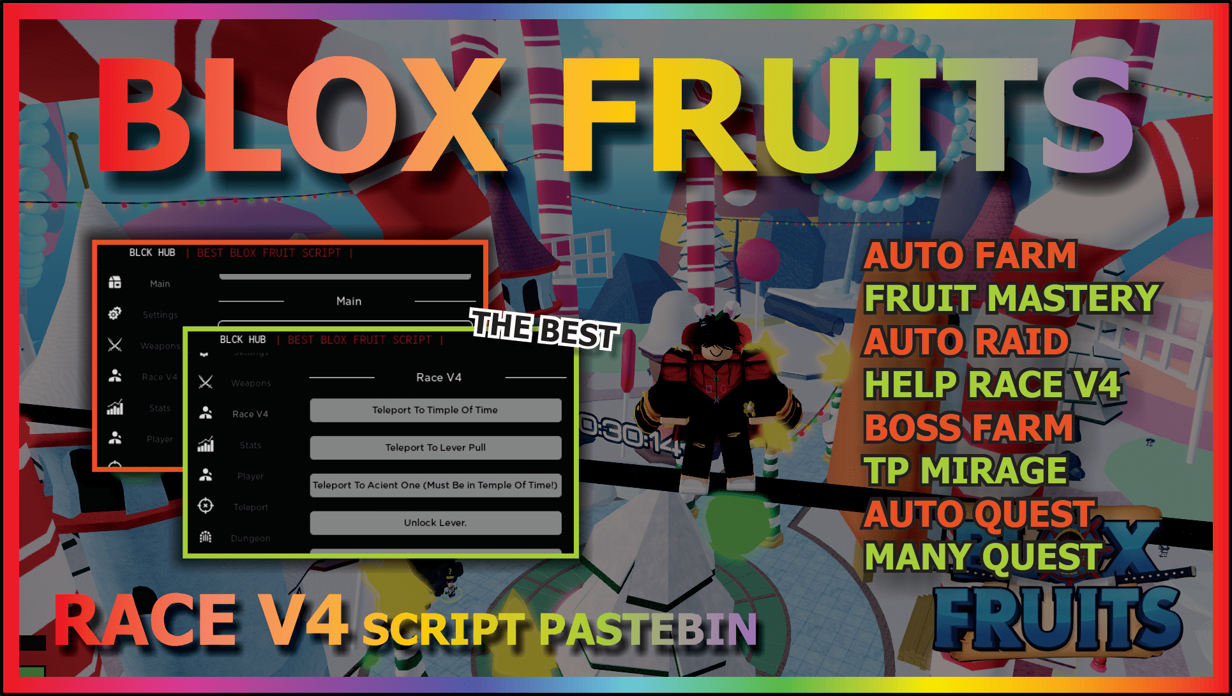The image size is (1232, 696).
Task: Expand the Weapons section in sidebar
Action: (250, 382)
